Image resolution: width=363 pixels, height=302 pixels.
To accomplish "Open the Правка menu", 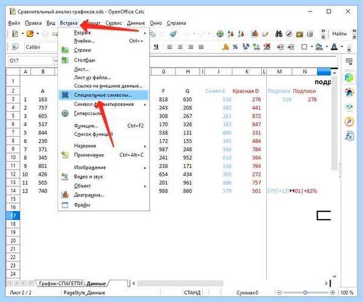I will tap(33, 23).
